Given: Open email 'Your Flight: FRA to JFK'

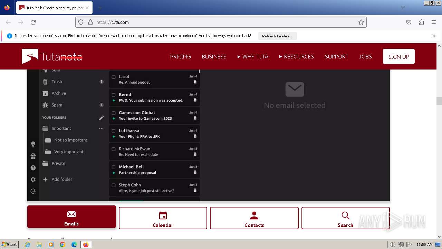Looking at the screenshot, I should (x=154, y=133).
